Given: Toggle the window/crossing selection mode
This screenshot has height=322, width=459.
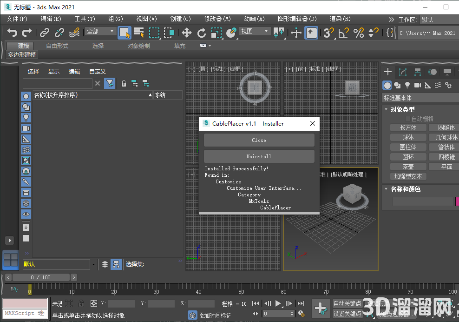Looking at the screenshot, I should [x=170, y=33].
